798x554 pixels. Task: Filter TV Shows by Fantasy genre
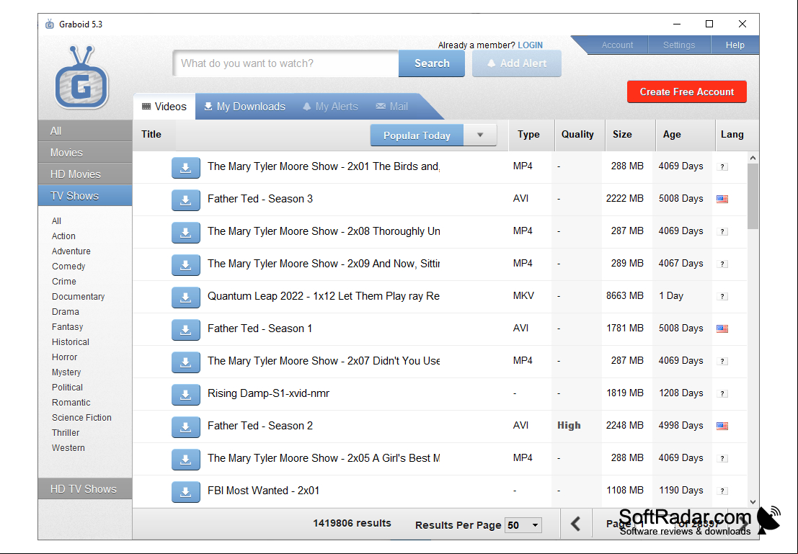coord(67,327)
